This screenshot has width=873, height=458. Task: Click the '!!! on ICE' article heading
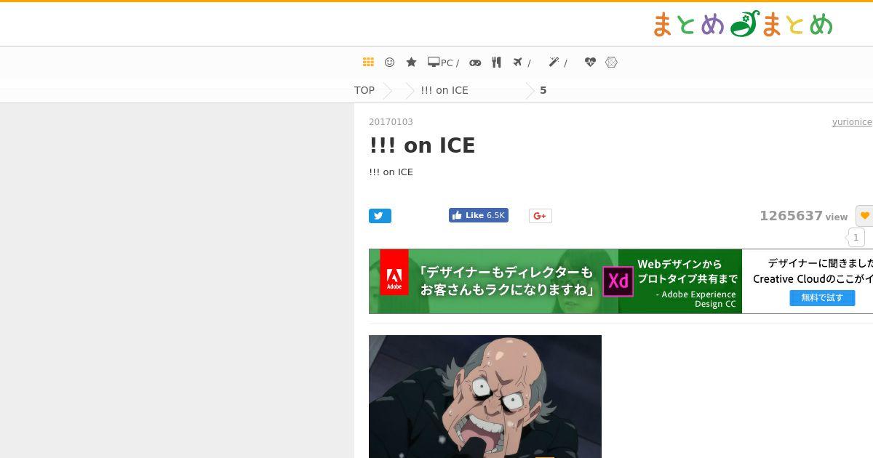point(422,145)
